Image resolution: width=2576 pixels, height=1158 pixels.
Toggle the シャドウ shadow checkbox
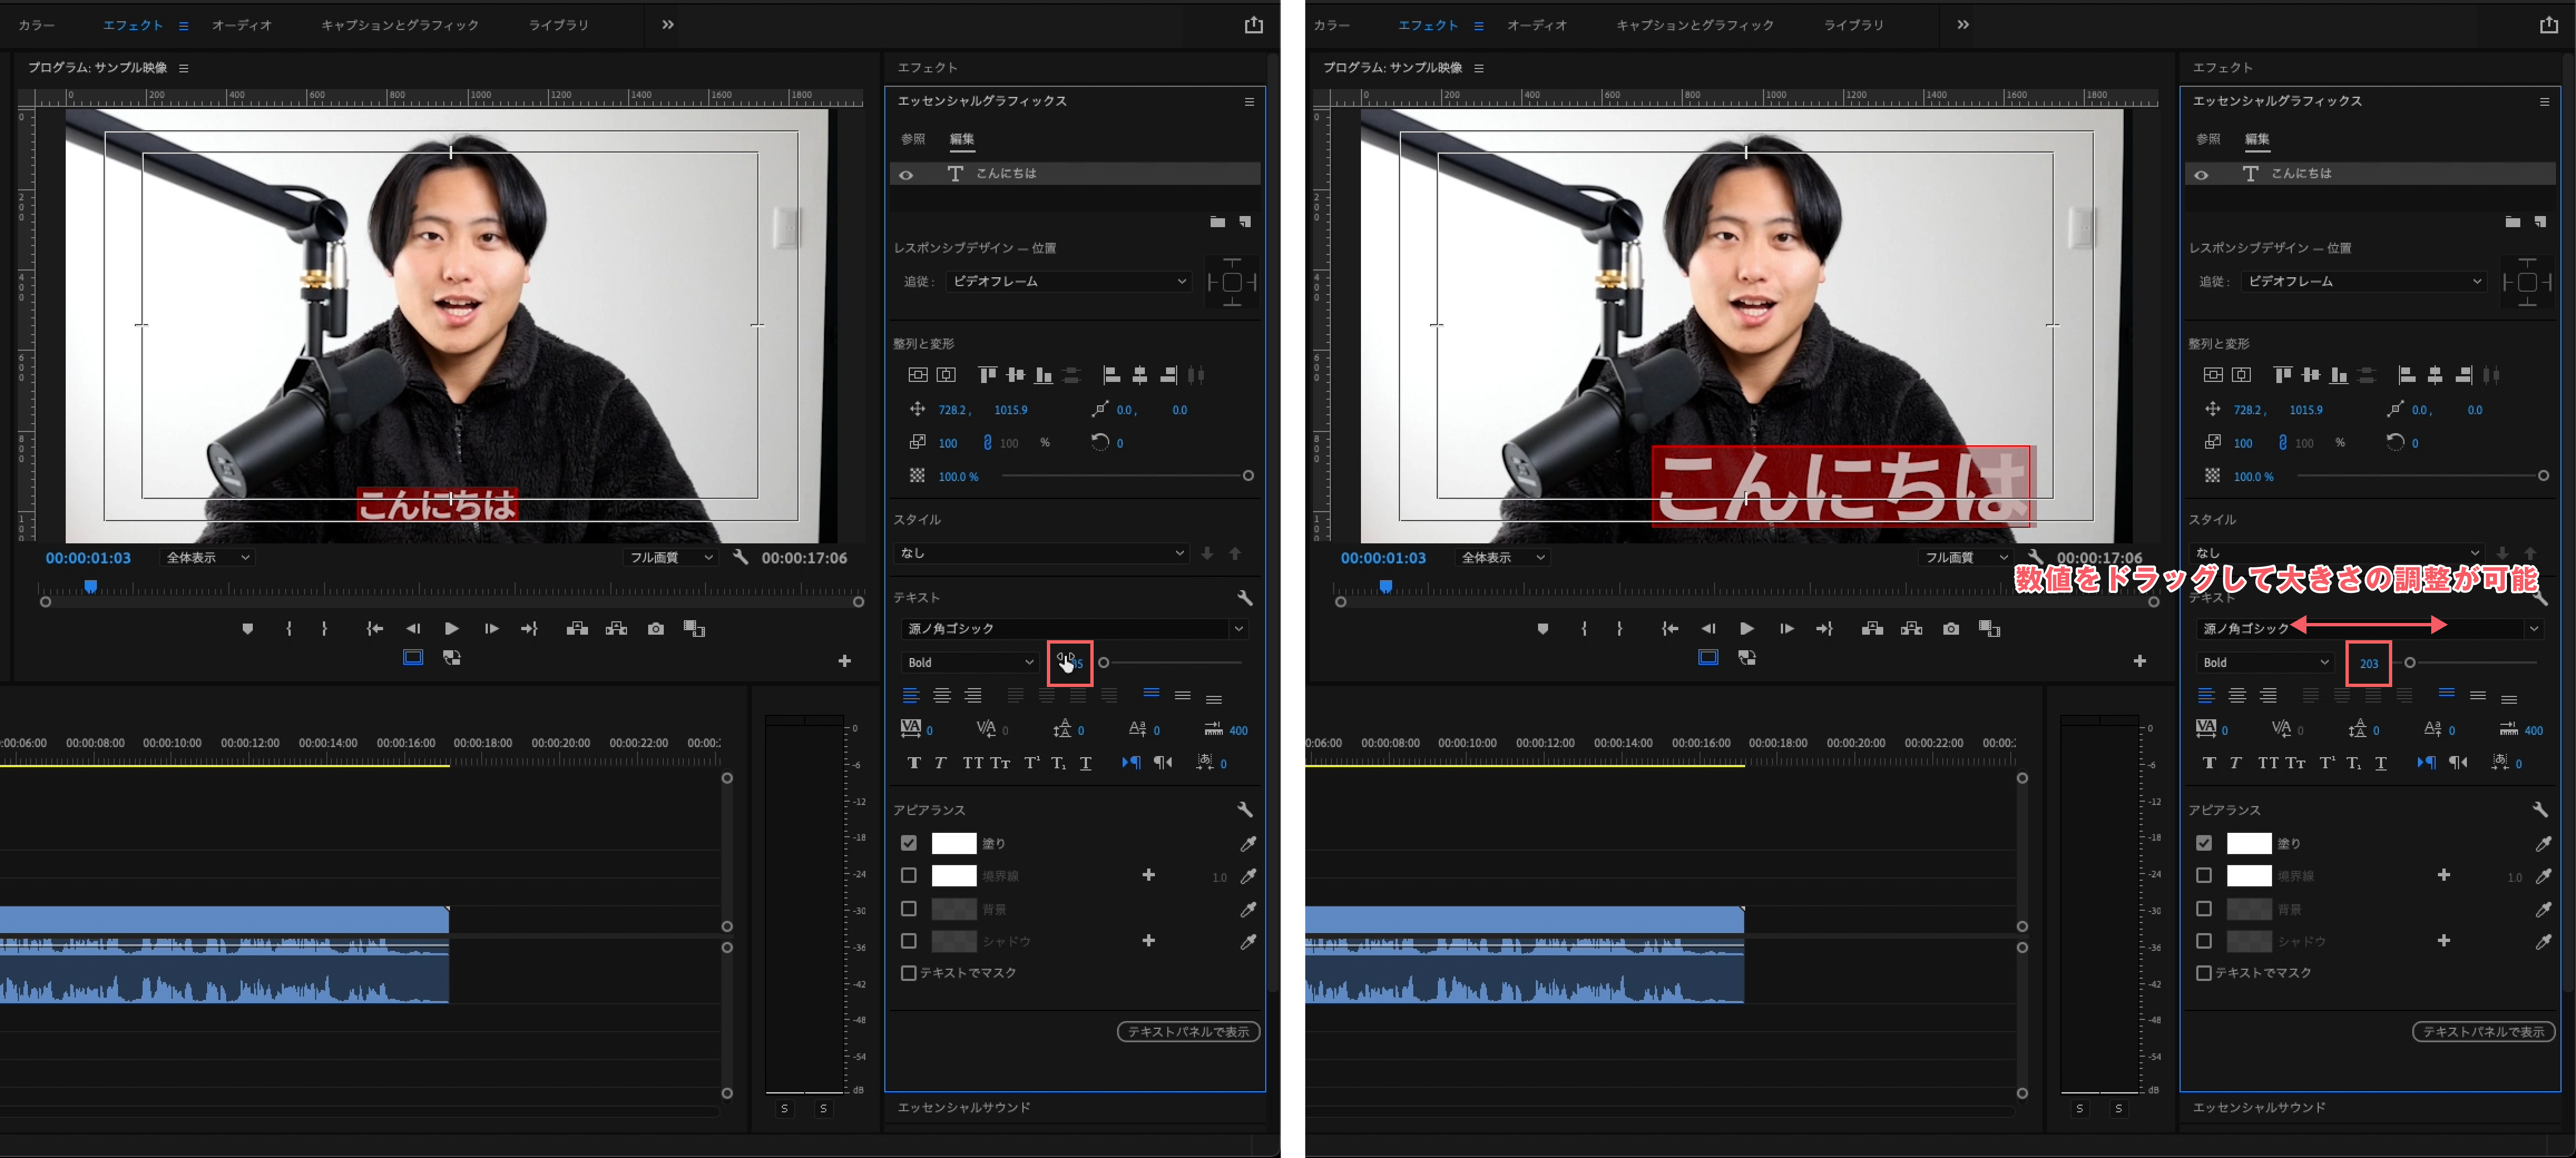coord(908,941)
